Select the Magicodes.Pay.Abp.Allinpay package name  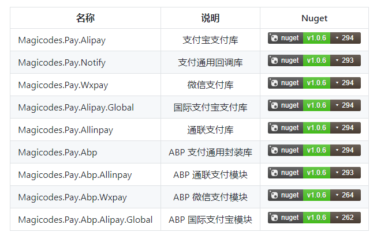click(75, 175)
